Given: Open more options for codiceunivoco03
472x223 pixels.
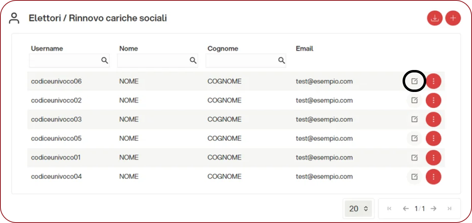Looking at the screenshot, I should click(x=433, y=119).
